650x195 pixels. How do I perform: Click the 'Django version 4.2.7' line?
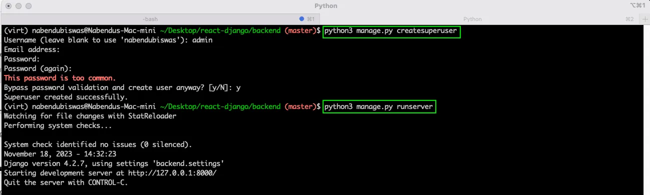(114, 163)
